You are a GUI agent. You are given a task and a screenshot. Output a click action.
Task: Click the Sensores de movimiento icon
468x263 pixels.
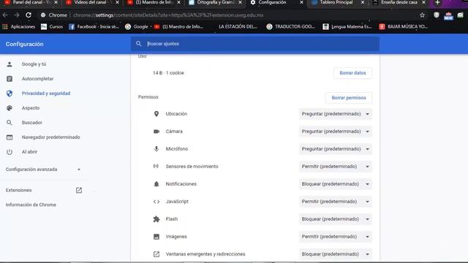pyautogui.click(x=156, y=166)
